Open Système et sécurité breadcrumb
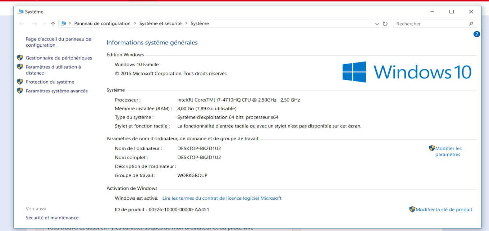The image size is (489, 231). coord(160,23)
